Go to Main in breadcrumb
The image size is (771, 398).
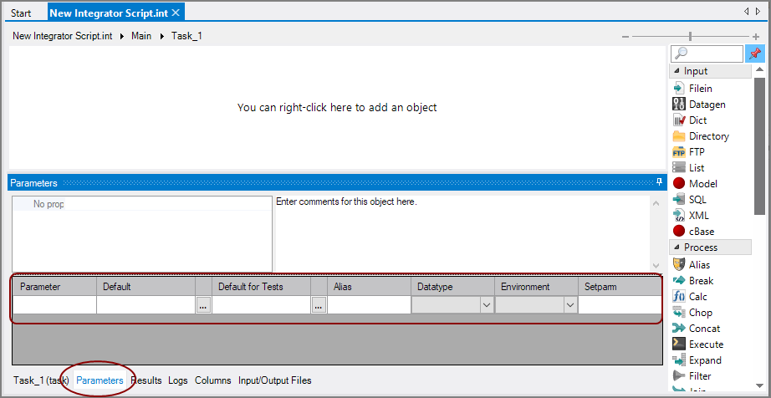coord(141,36)
